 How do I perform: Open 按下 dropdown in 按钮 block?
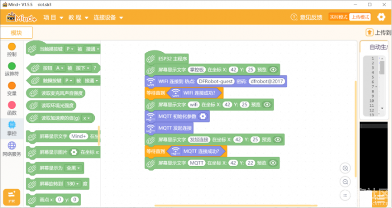point(83,68)
